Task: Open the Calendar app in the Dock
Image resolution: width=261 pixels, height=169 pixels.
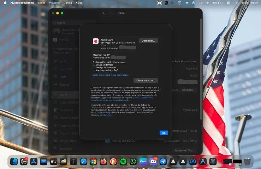Action: pyautogui.click(x=73, y=162)
